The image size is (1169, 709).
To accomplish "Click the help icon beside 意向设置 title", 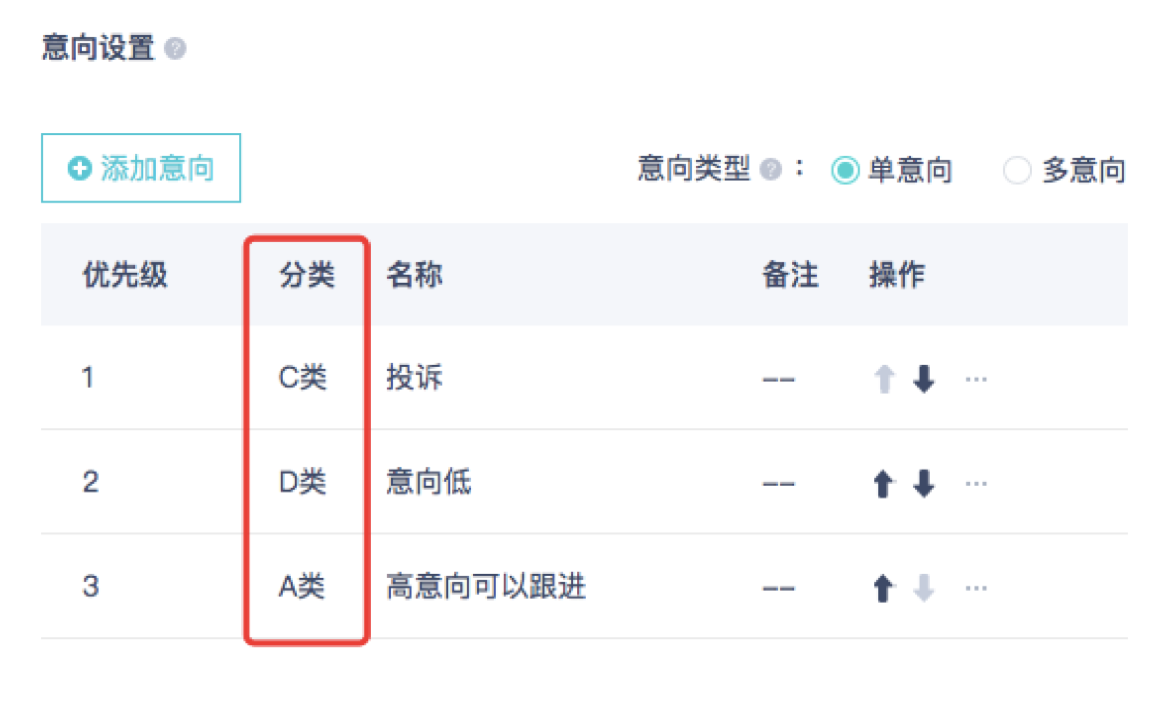I will click(175, 49).
